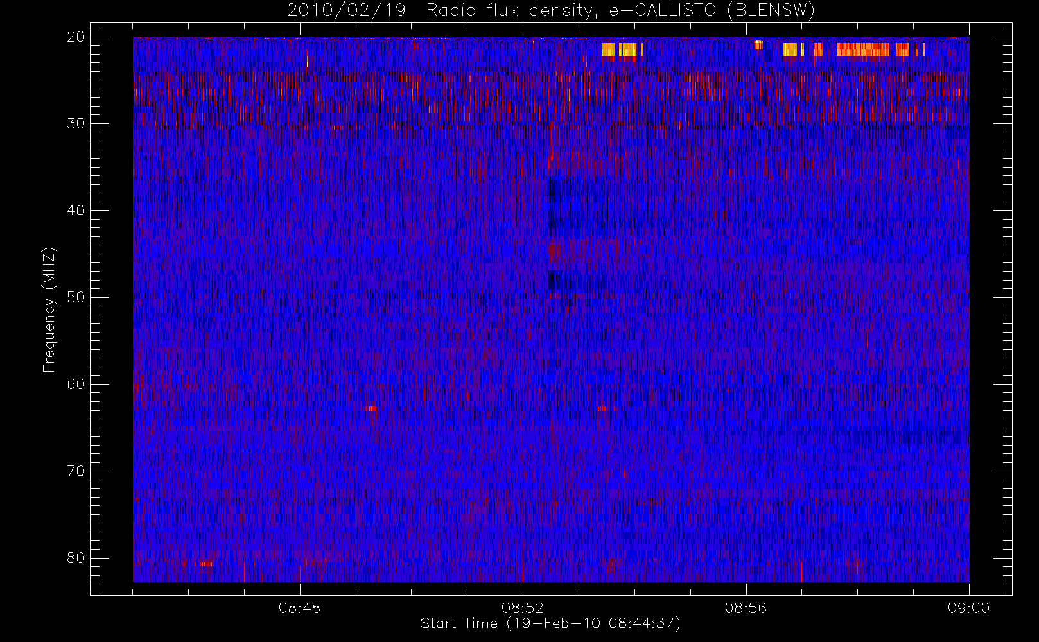Screen dimensions: 1039x642
Task: Click the 60 frequency tick label
Action: 76,384
